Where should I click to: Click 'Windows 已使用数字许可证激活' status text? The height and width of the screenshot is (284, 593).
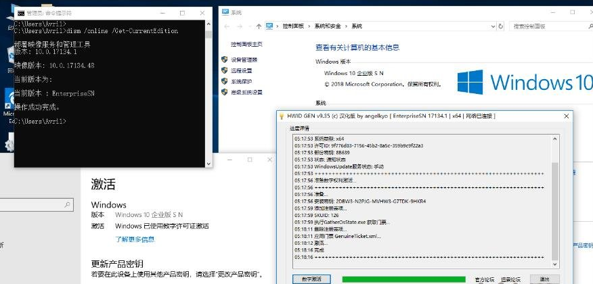coord(162,227)
